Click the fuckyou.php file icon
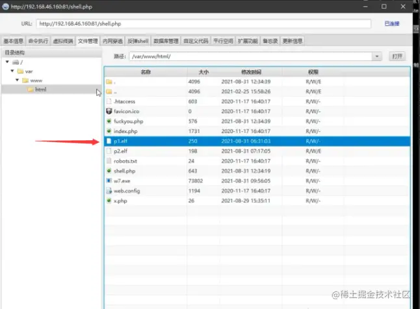Screen dimensions: 420x309 tap(109, 121)
